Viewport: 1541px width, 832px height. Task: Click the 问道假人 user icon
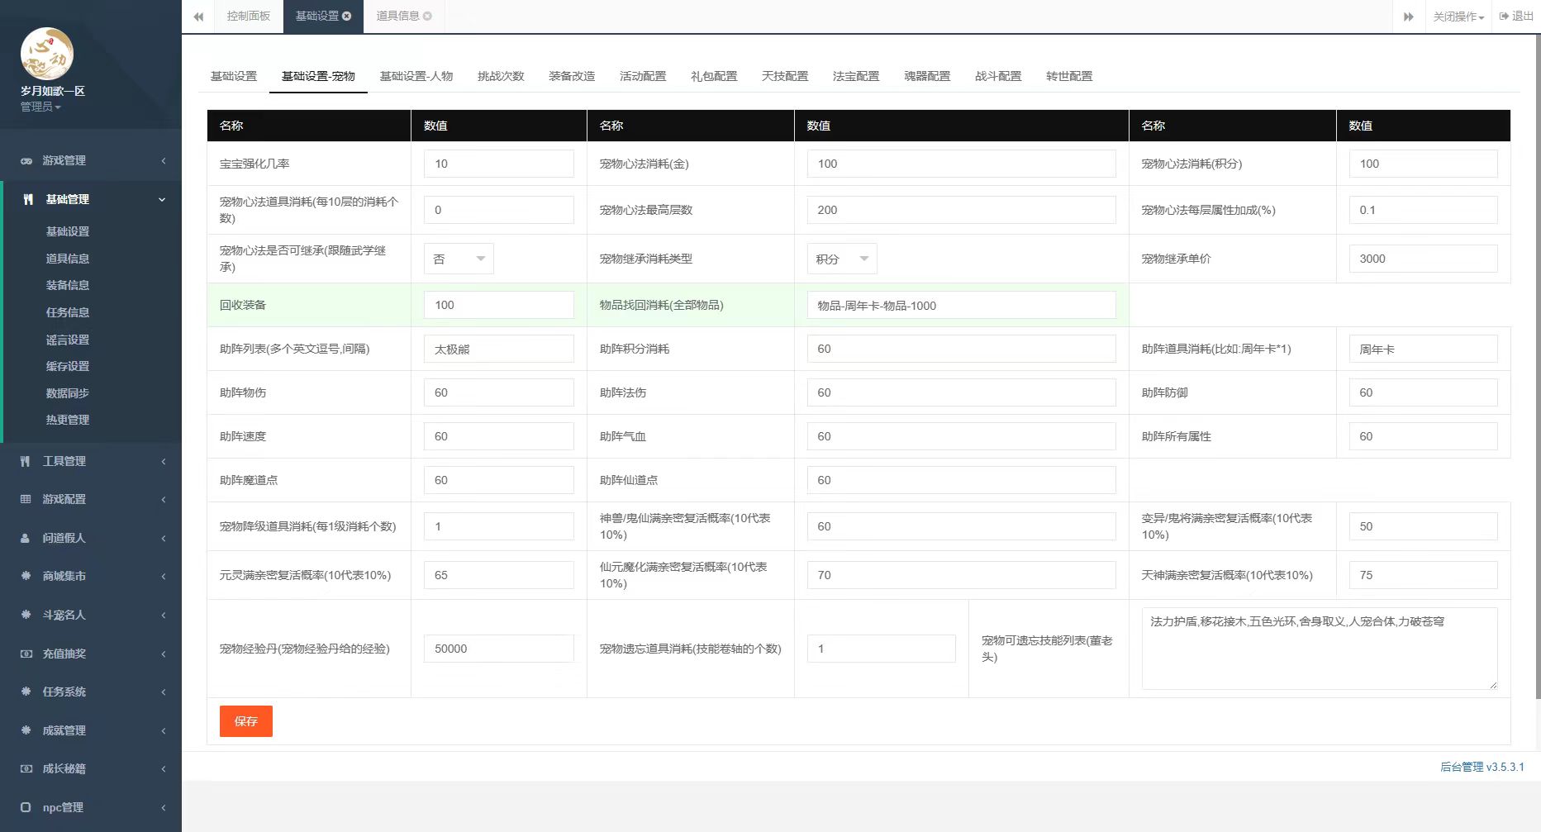tap(26, 538)
